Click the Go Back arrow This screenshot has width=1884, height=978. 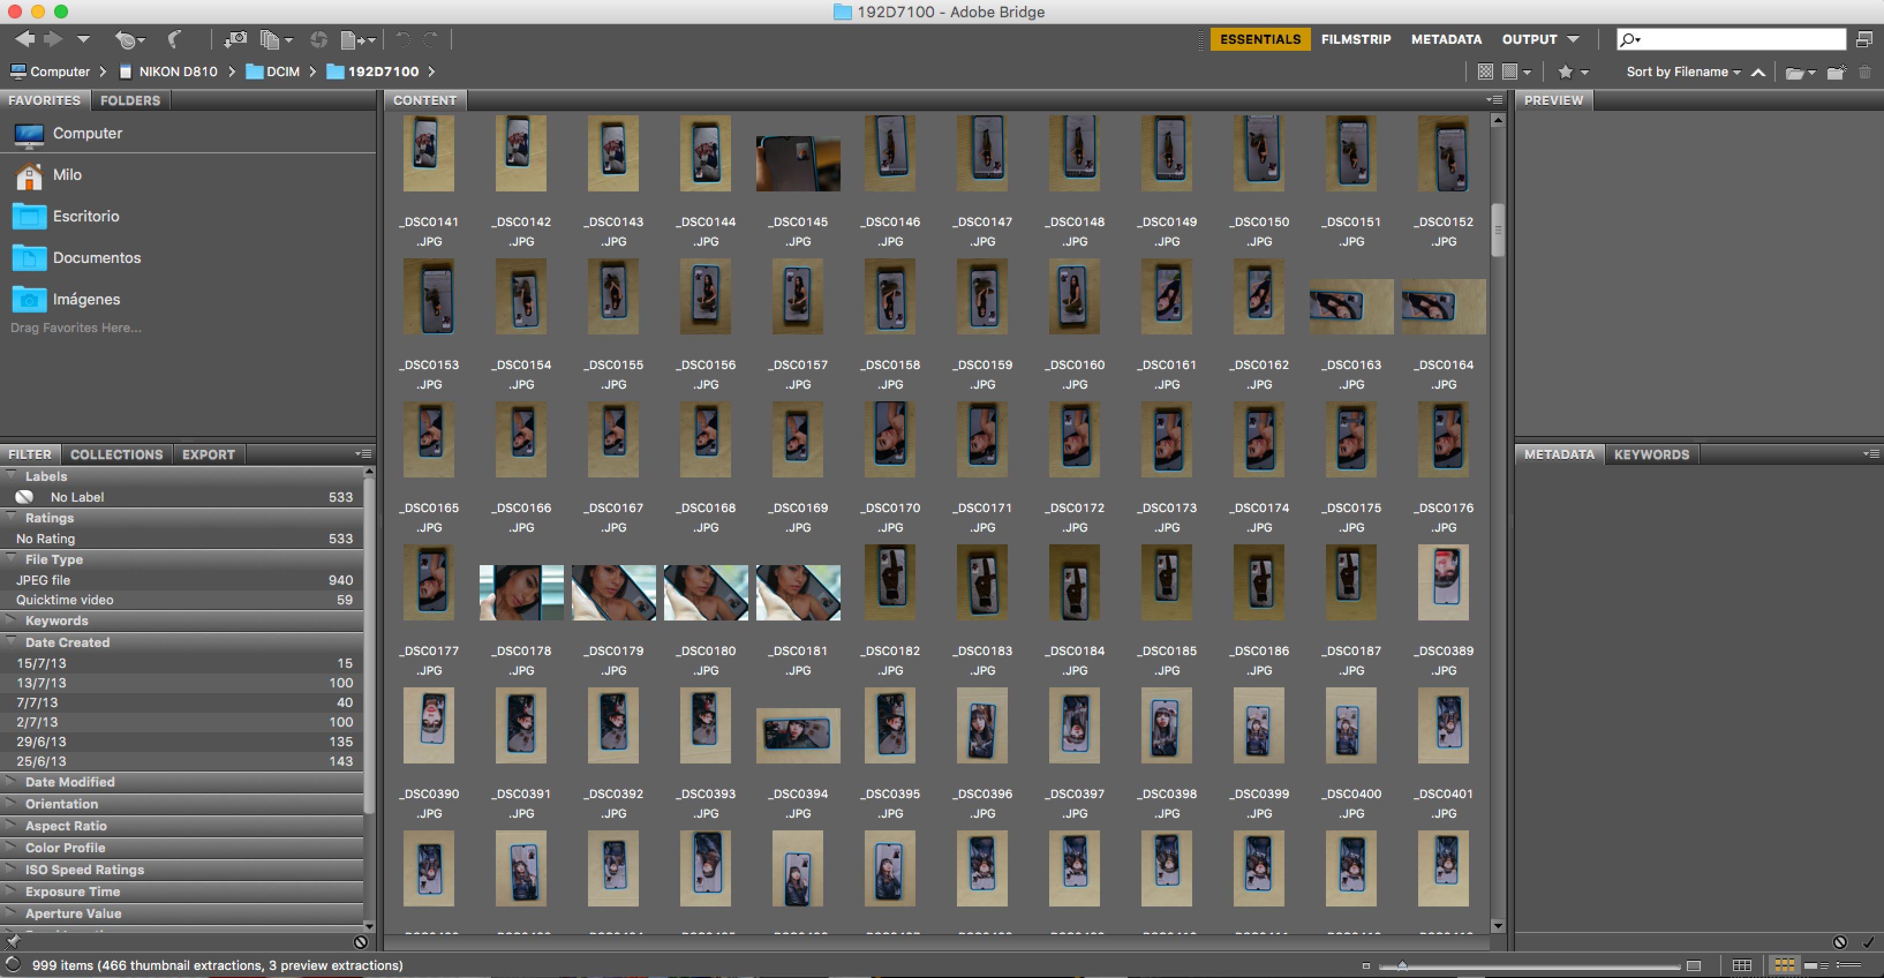[x=24, y=39]
